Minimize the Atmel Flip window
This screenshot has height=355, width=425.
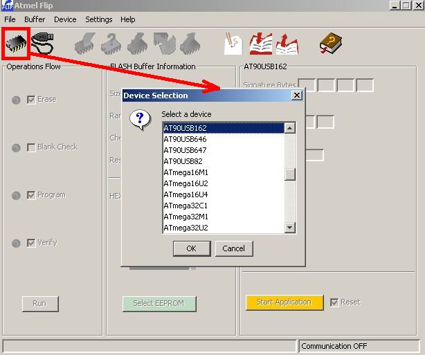click(395, 6)
